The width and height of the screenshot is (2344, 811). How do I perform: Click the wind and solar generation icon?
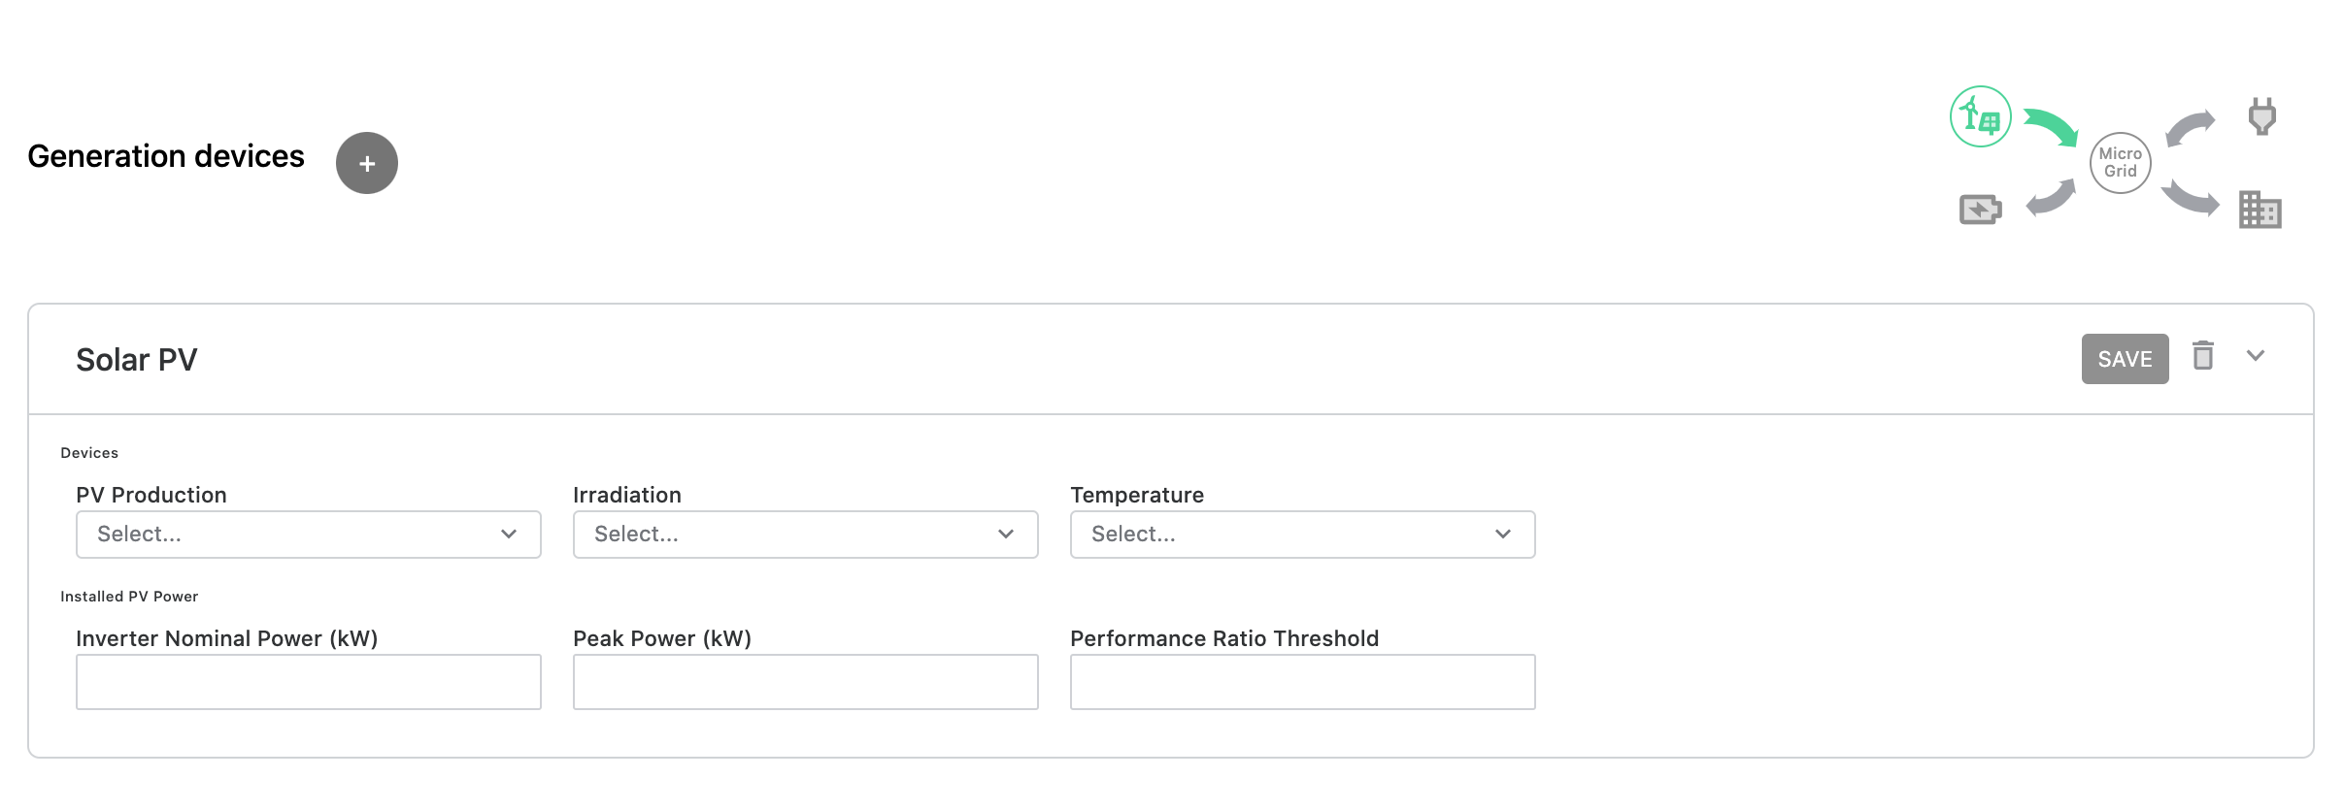pyautogui.click(x=1981, y=116)
